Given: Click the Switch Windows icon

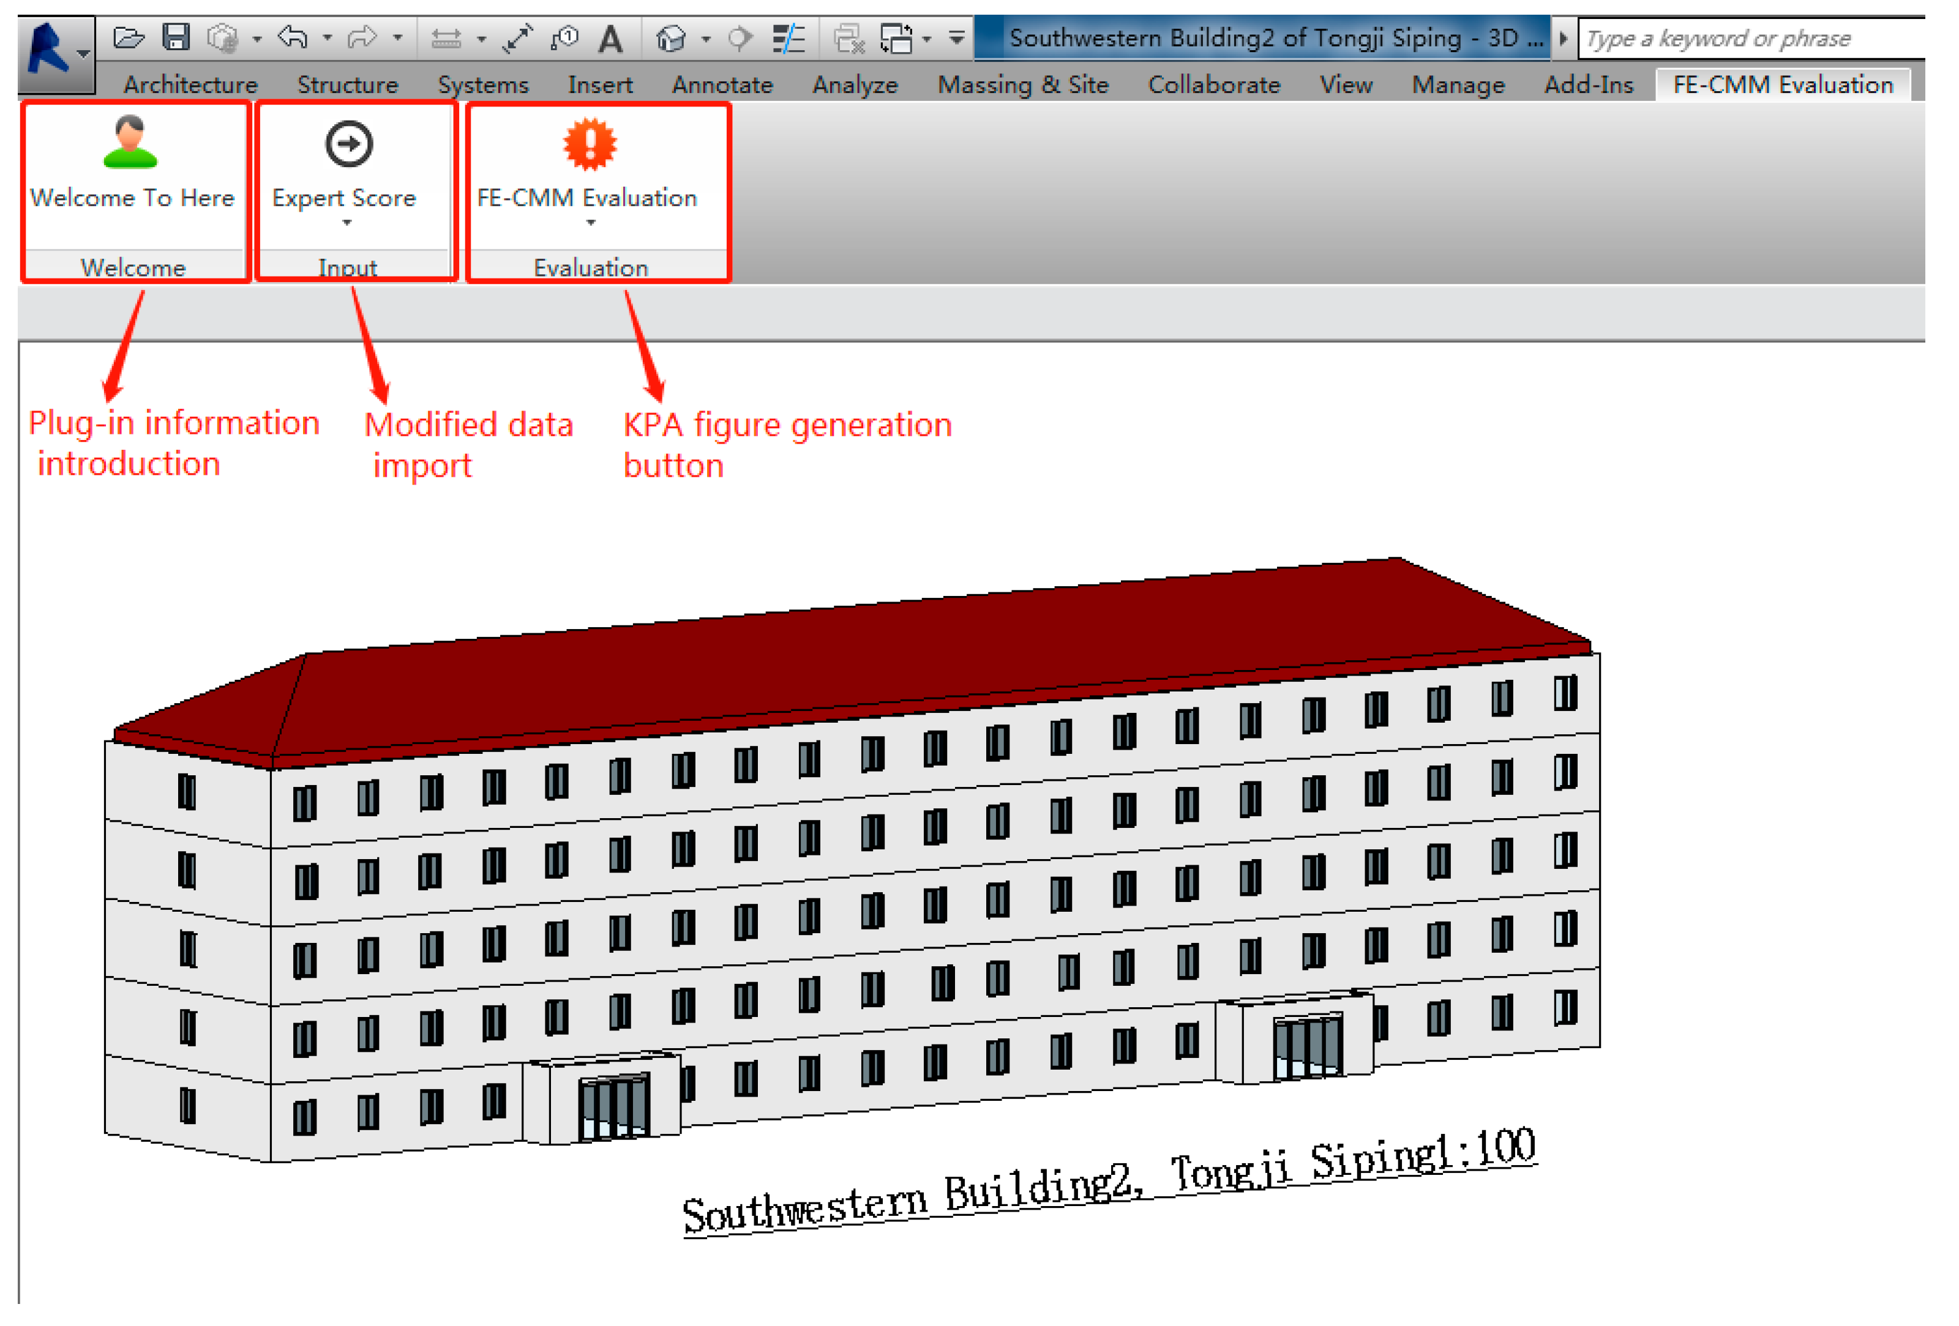Looking at the screenshot, I should click(897, 39).
